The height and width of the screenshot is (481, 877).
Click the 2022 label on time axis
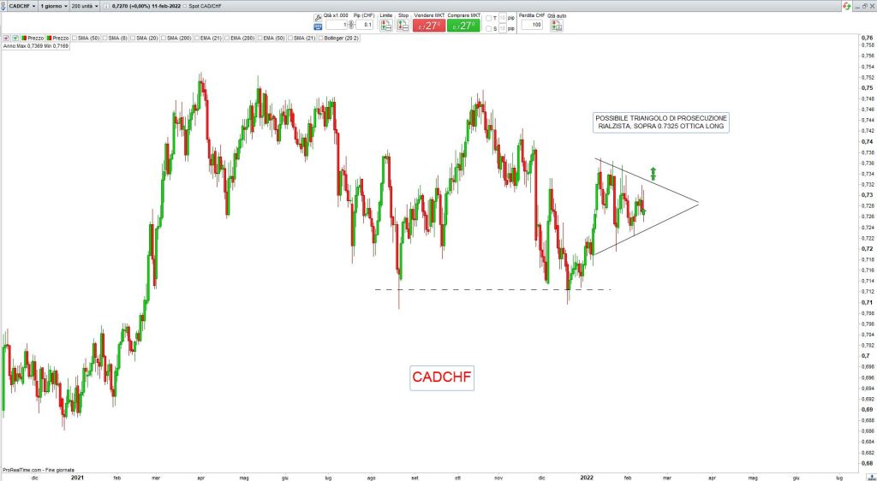(586, 478)
